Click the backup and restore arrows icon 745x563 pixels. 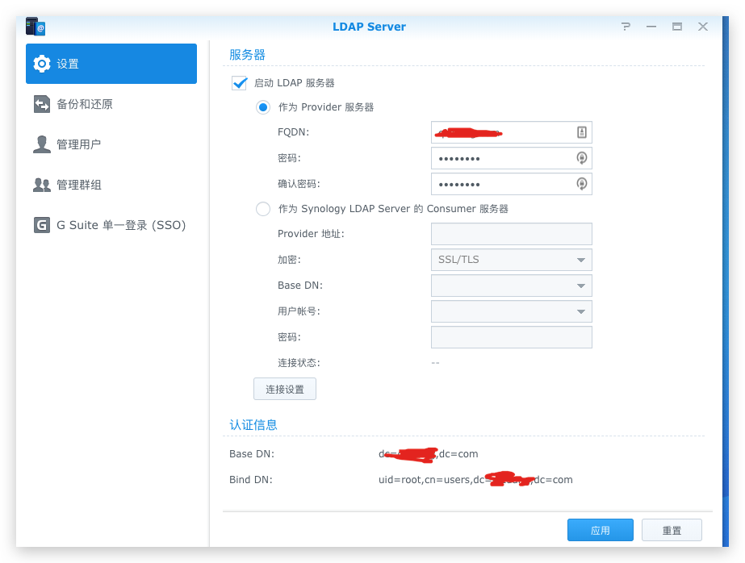(x=42, y=104)
